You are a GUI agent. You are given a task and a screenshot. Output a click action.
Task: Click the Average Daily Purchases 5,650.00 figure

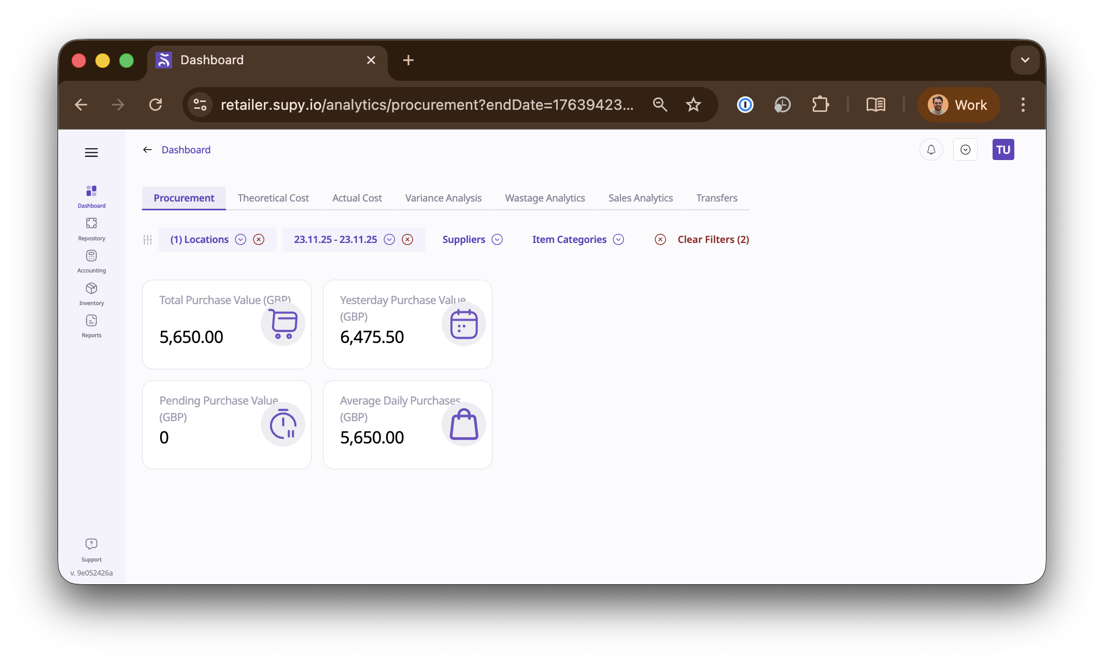(x=372, y=438)
